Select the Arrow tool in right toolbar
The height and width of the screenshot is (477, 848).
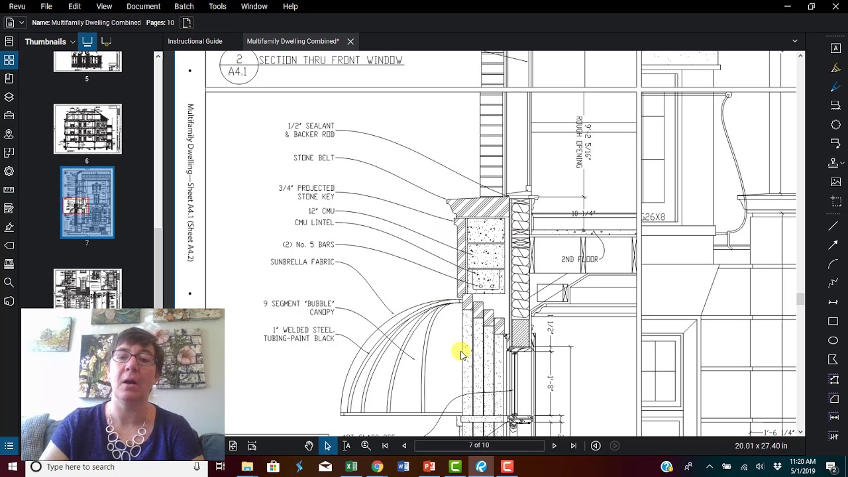click(x=833, y=245)
